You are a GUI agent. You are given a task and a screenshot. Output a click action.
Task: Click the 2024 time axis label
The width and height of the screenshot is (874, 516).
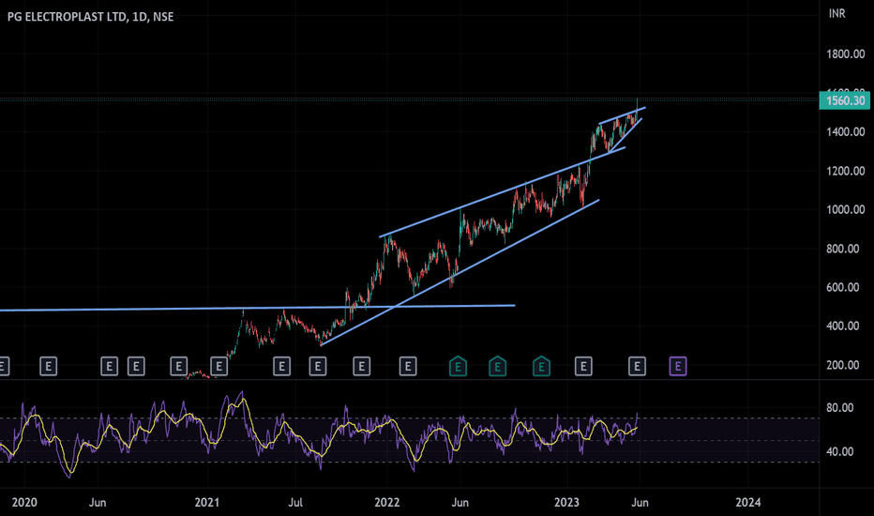point(747,503)
